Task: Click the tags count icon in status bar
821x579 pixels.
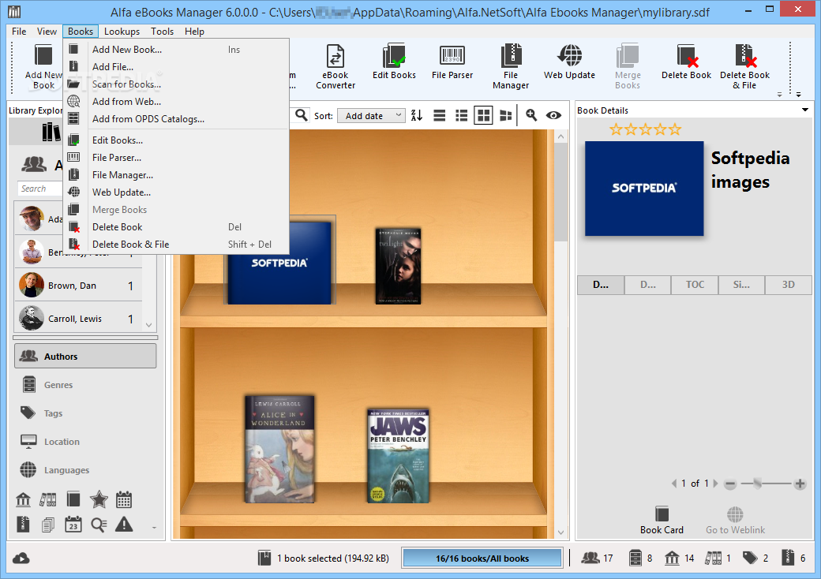Action: coord(750,558)
